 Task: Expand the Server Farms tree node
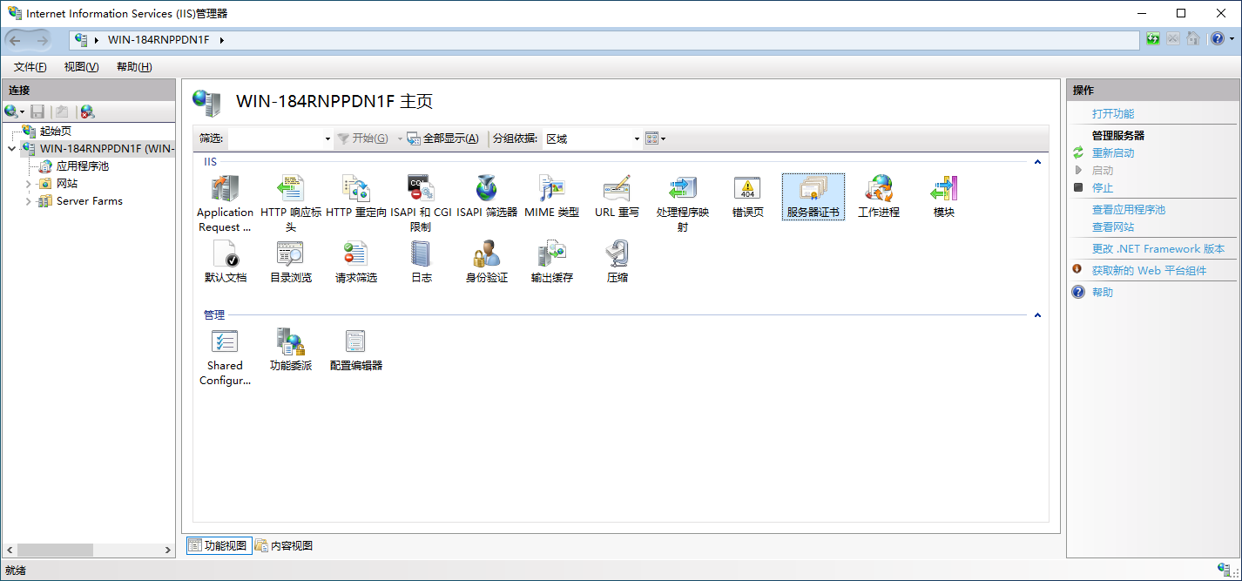(28, 201)
